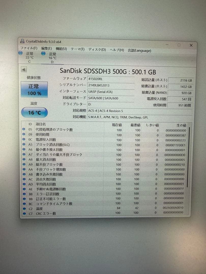The image size is (206, 274).
Task: Click status dot for attribute 05
Action: 24,129
